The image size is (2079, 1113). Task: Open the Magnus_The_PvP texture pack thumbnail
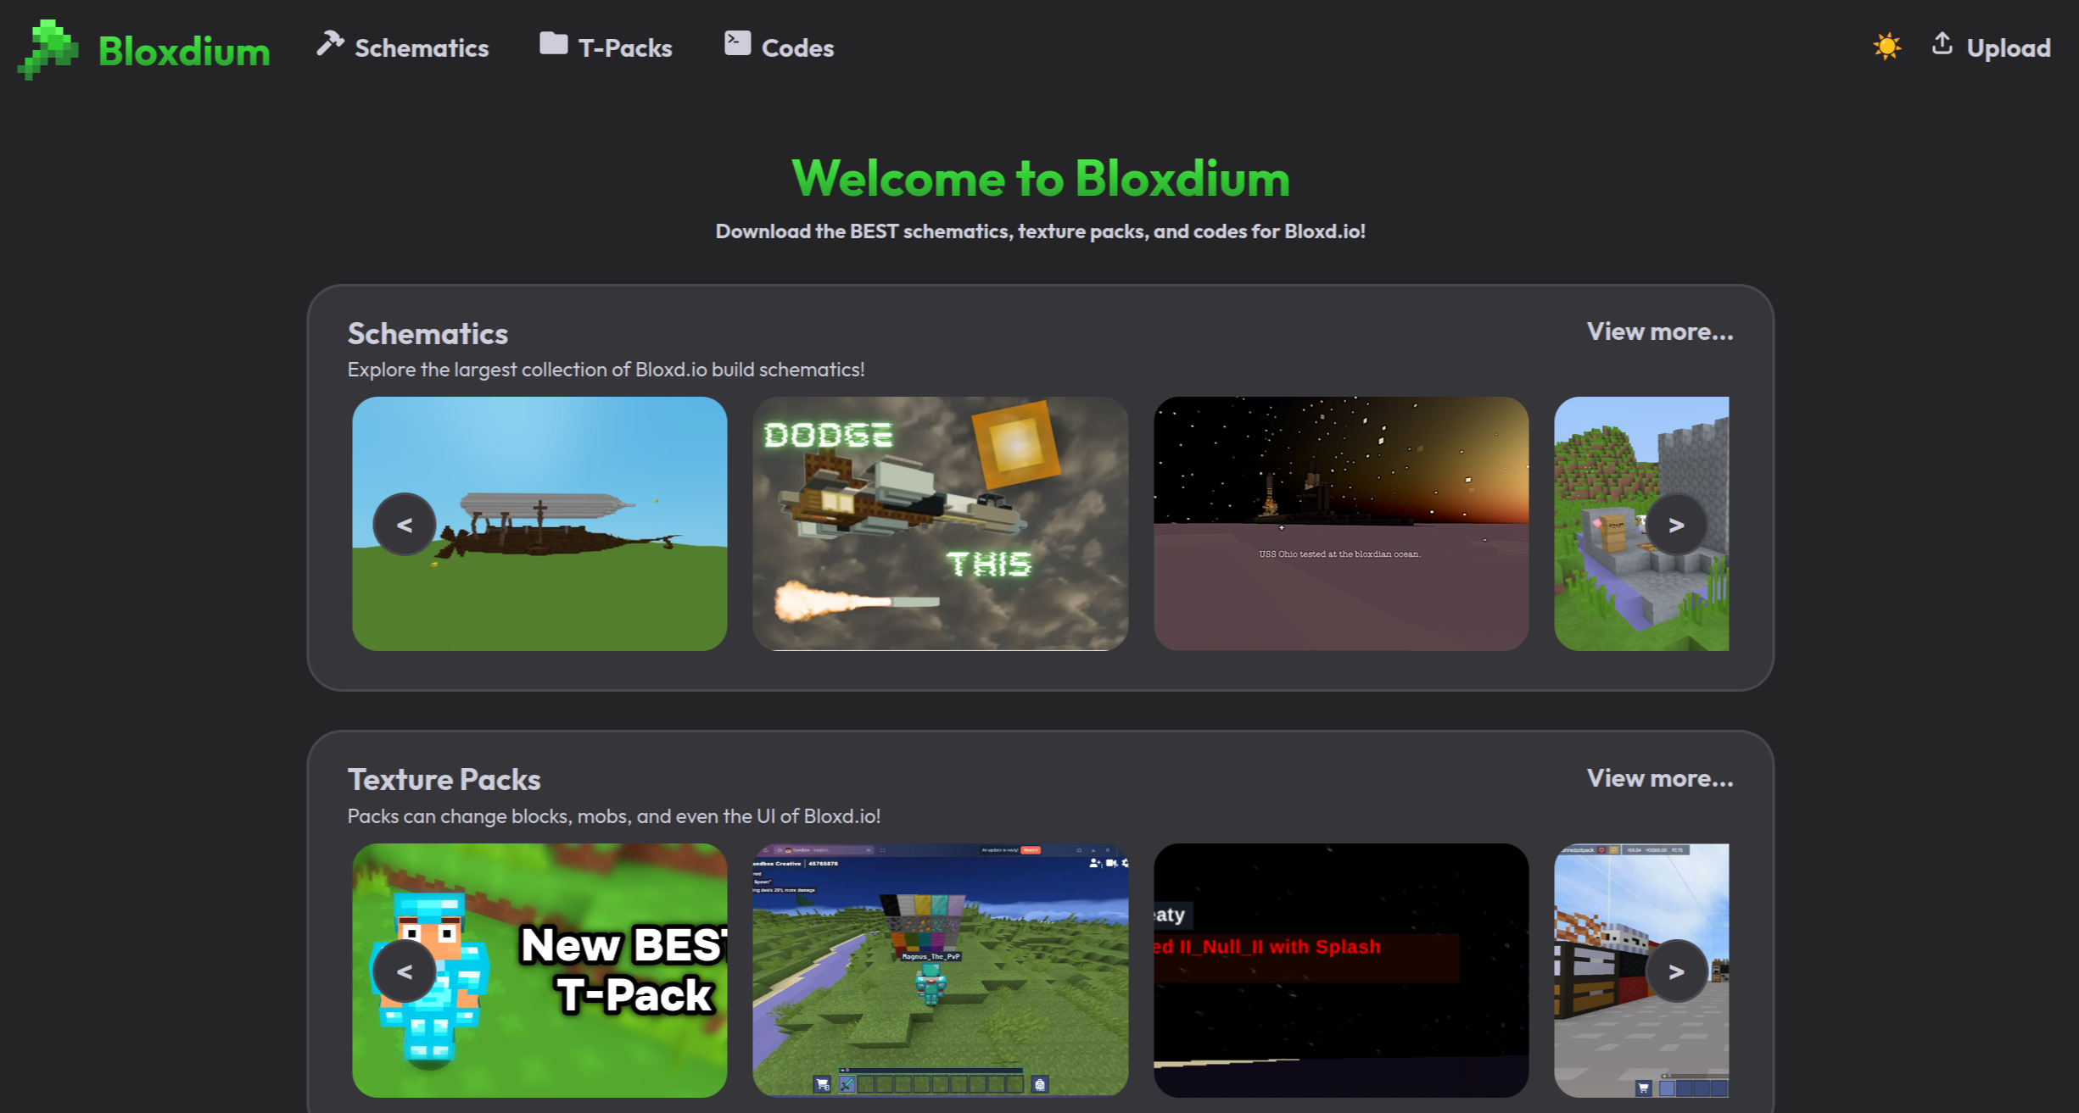coord(940,971)
